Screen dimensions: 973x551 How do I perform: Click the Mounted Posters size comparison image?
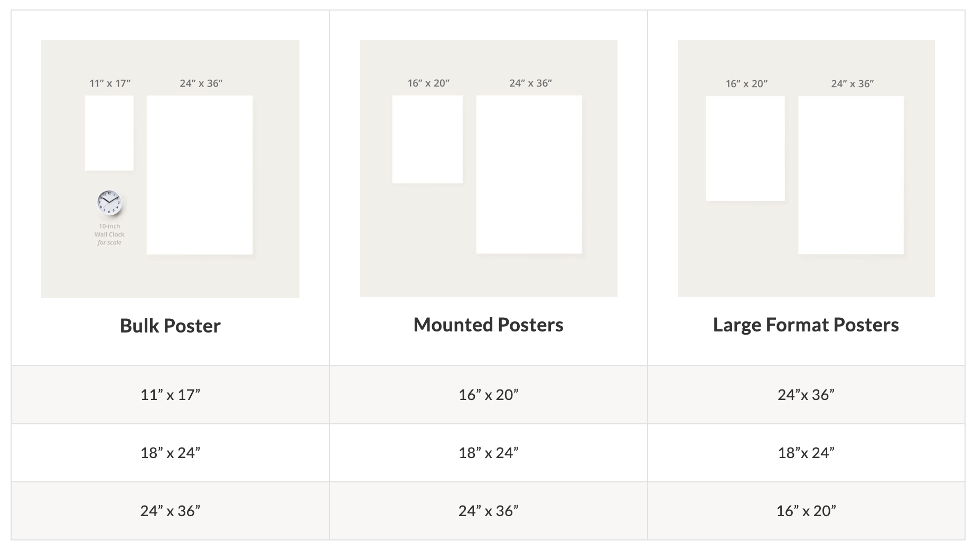pos(488,168)
